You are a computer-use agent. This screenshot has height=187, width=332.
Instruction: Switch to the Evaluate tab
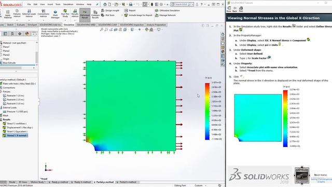pyautogui.click(x=21, y=25)
